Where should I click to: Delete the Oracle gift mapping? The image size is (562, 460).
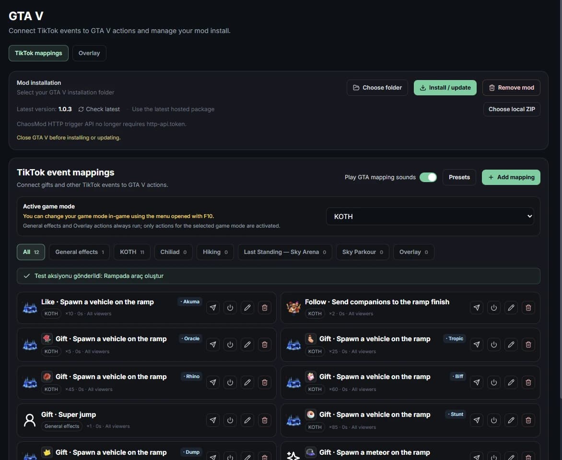tap(265, 345)
